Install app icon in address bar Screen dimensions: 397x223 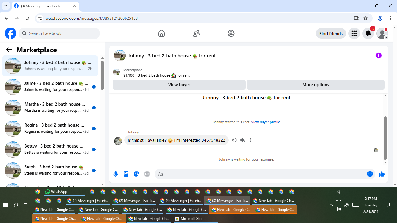[x=356, y=18]
